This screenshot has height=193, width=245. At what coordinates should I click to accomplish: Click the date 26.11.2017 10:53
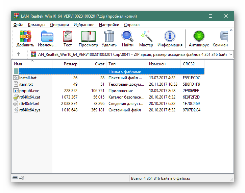[163, 84]
